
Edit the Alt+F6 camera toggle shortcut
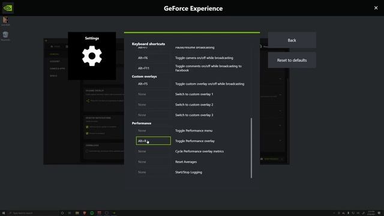pos(154,58)
